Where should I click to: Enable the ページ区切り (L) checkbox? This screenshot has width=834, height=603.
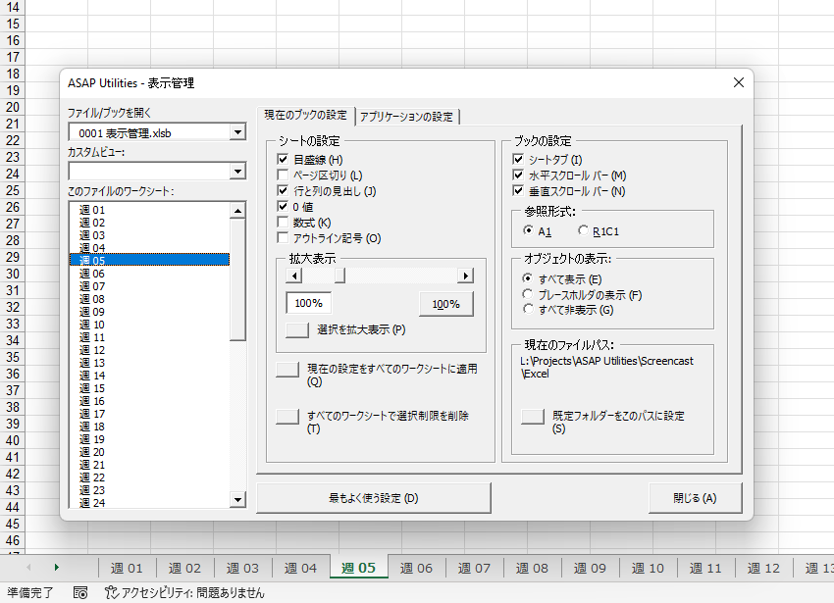coord(283,175)
